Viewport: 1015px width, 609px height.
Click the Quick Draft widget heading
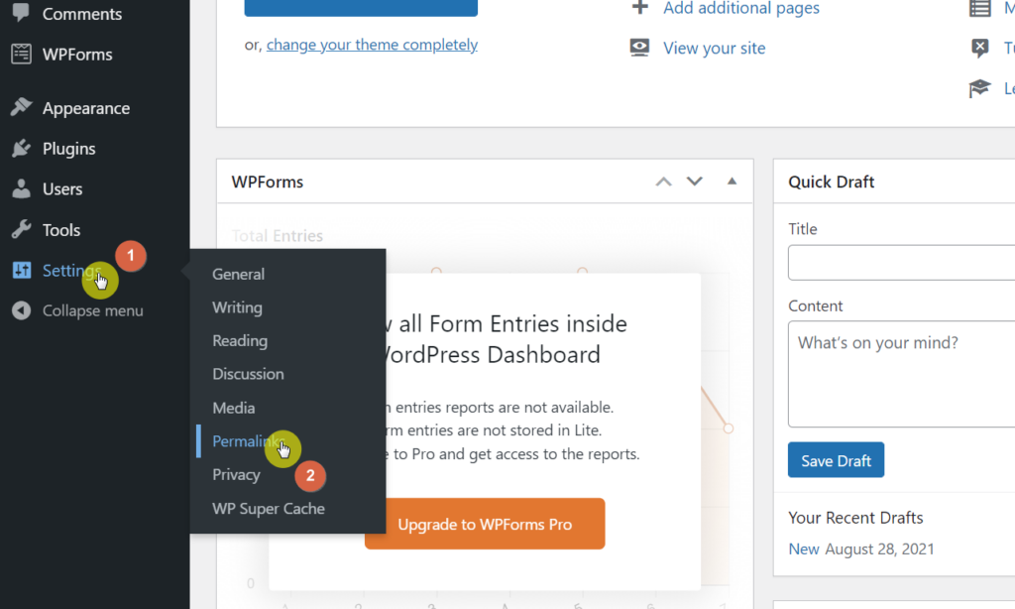(x=832, y=183)
